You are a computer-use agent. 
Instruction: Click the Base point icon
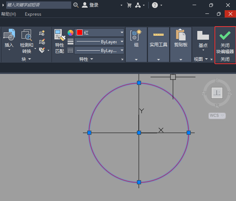tap(203, 35)
